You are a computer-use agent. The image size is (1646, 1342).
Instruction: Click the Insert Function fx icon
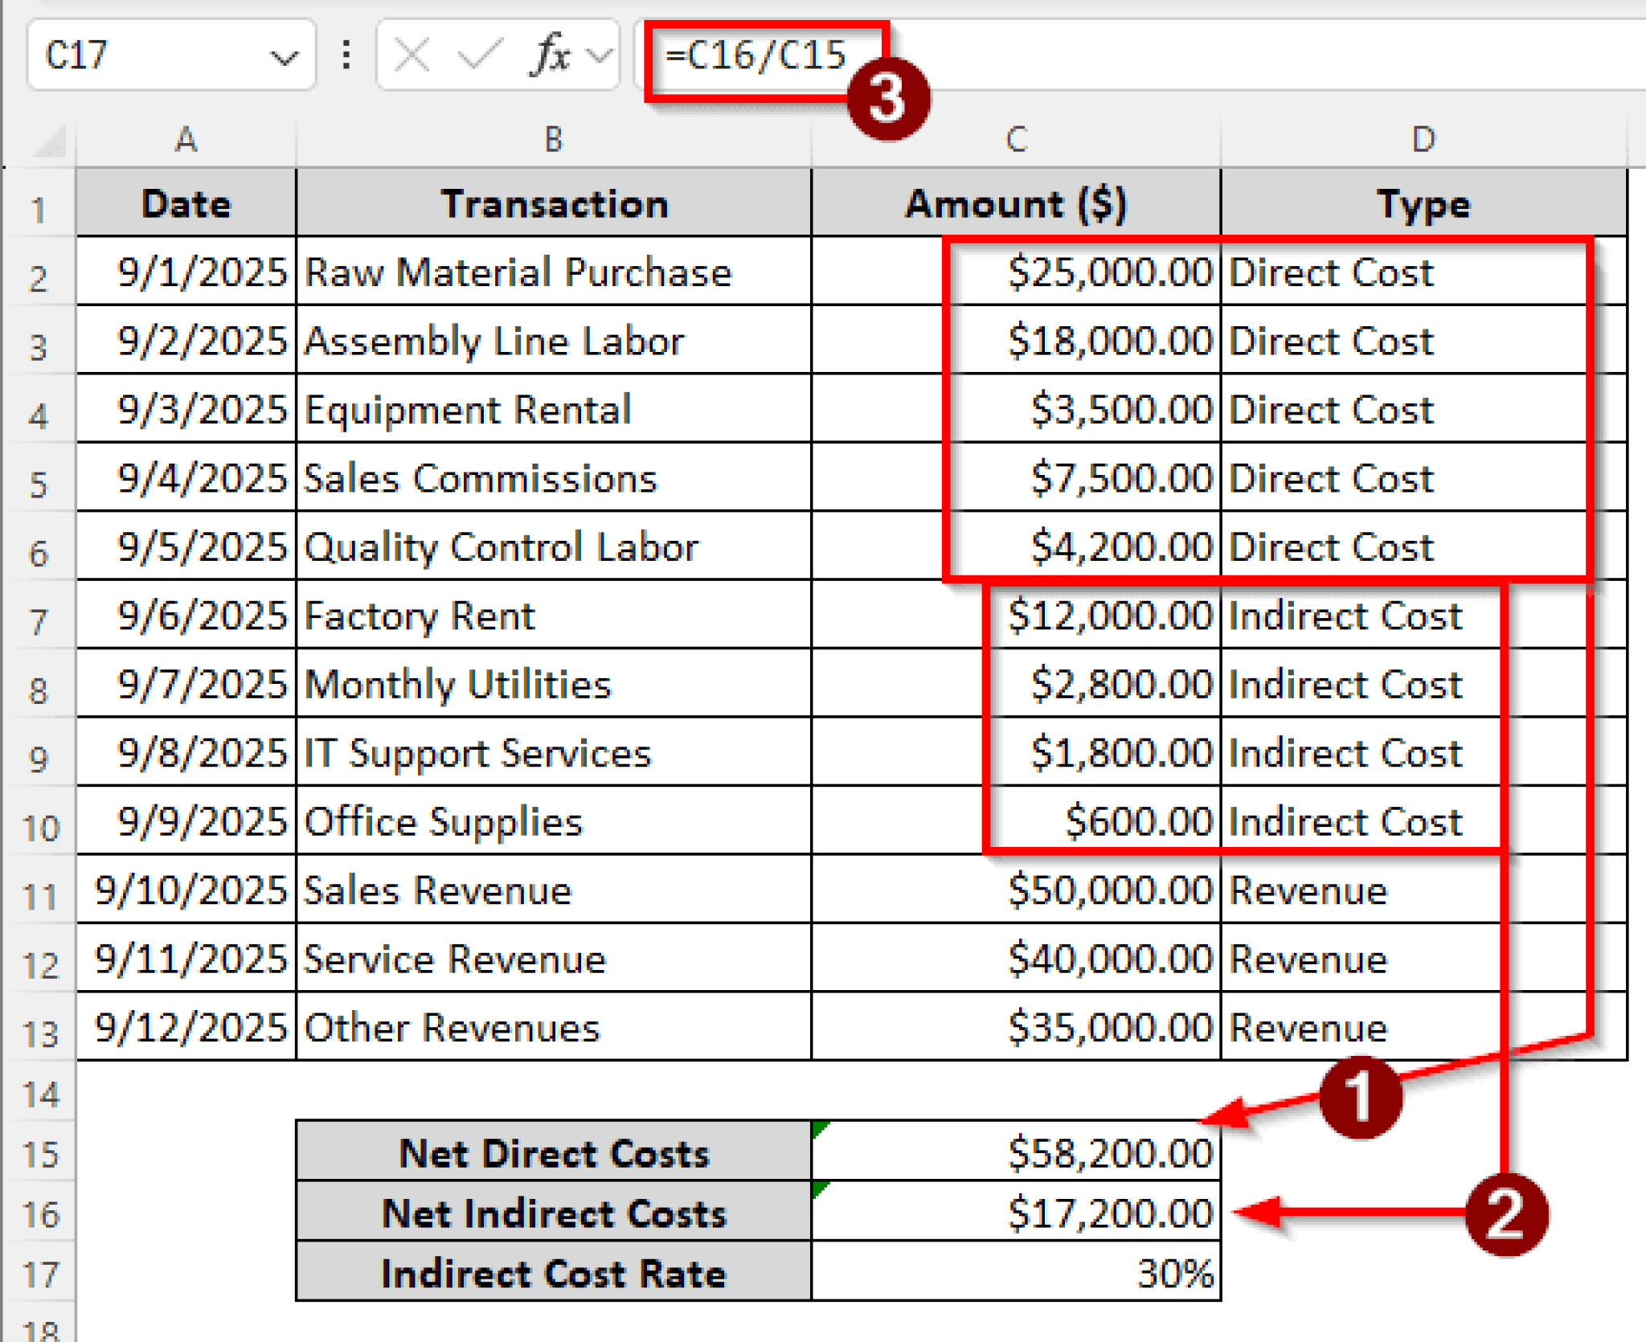(x=549, y=55)
